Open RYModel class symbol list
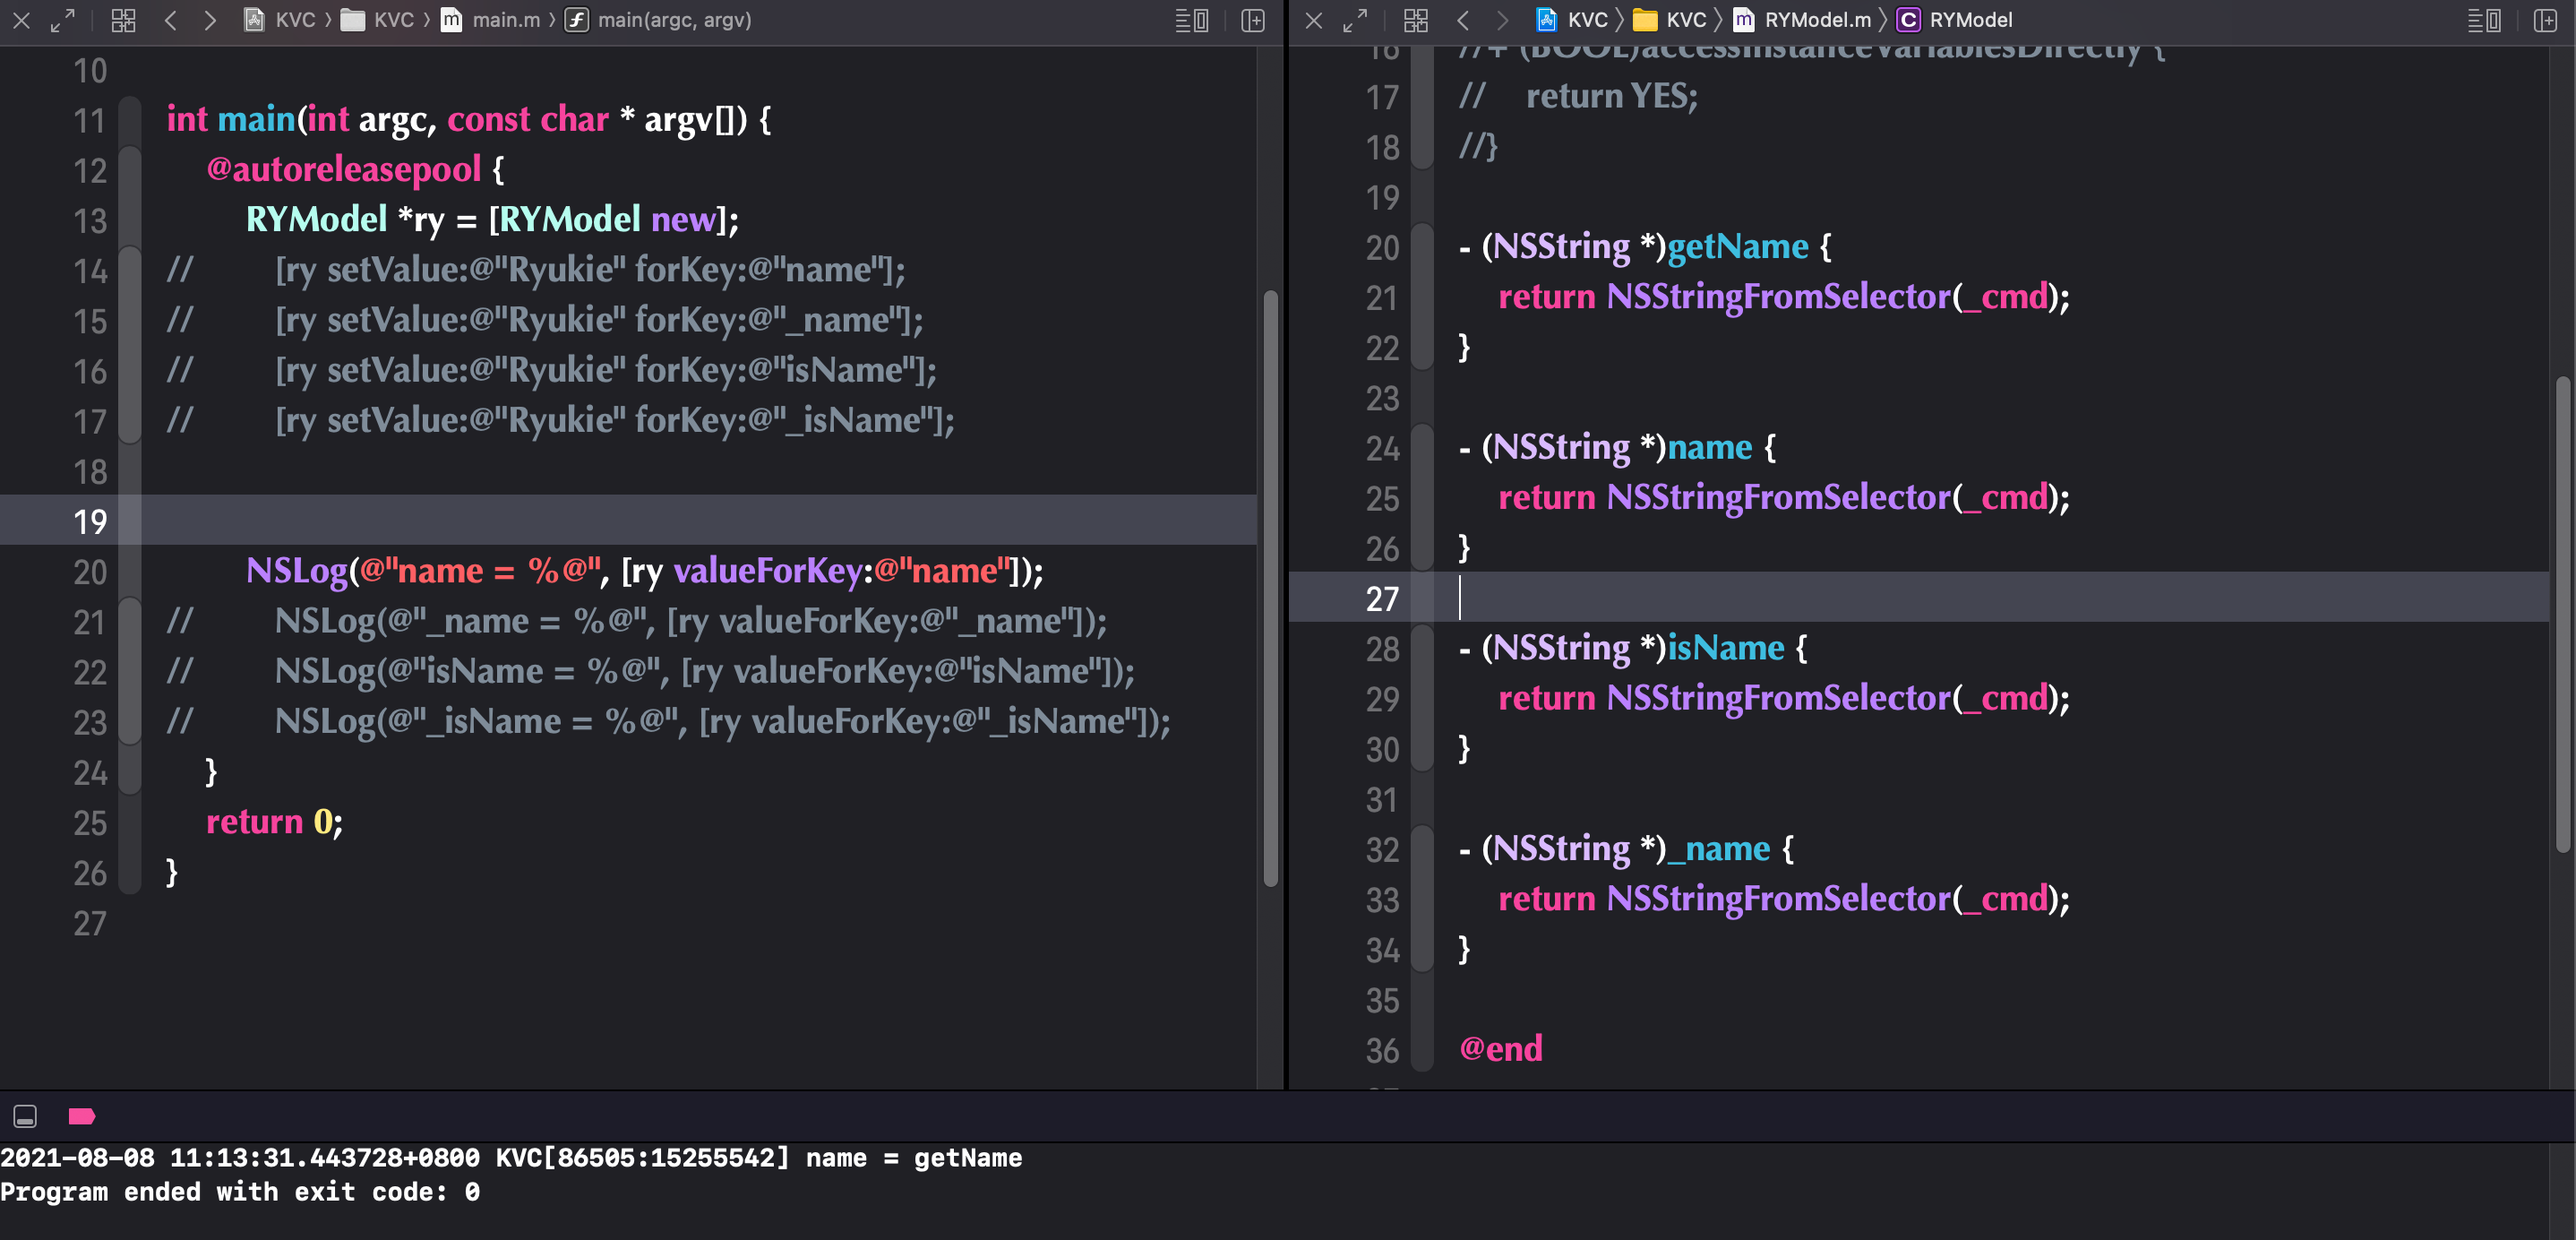This screenshot has height=1240, width=2576. tap(1955, 20)
